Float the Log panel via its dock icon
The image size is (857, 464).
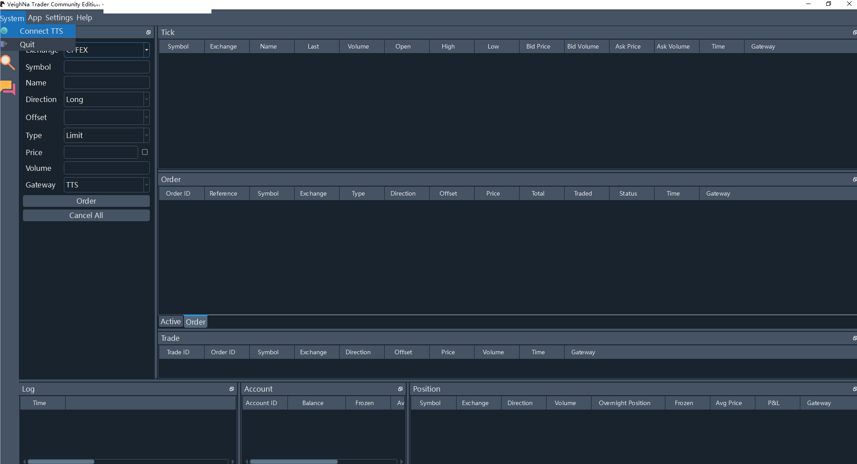coord(232,389)
